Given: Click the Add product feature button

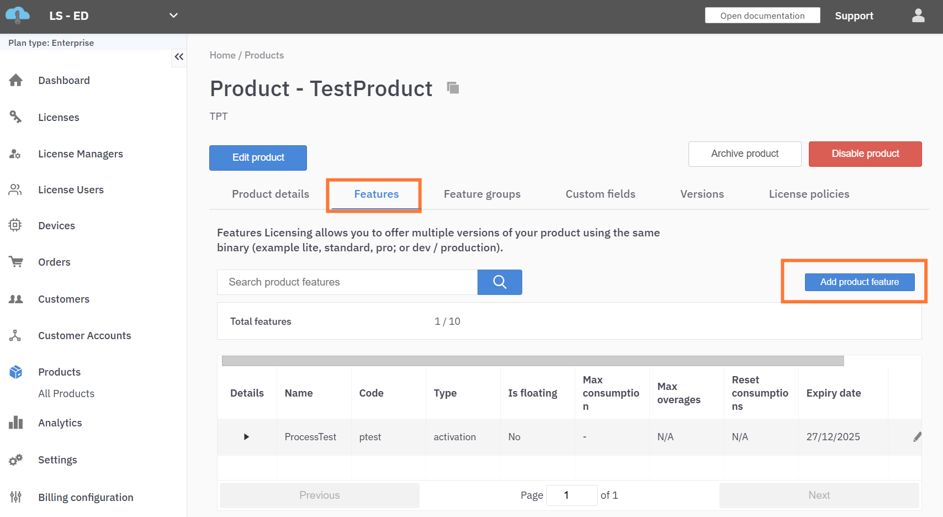Looking at the screenshot, I should [859, 282].
